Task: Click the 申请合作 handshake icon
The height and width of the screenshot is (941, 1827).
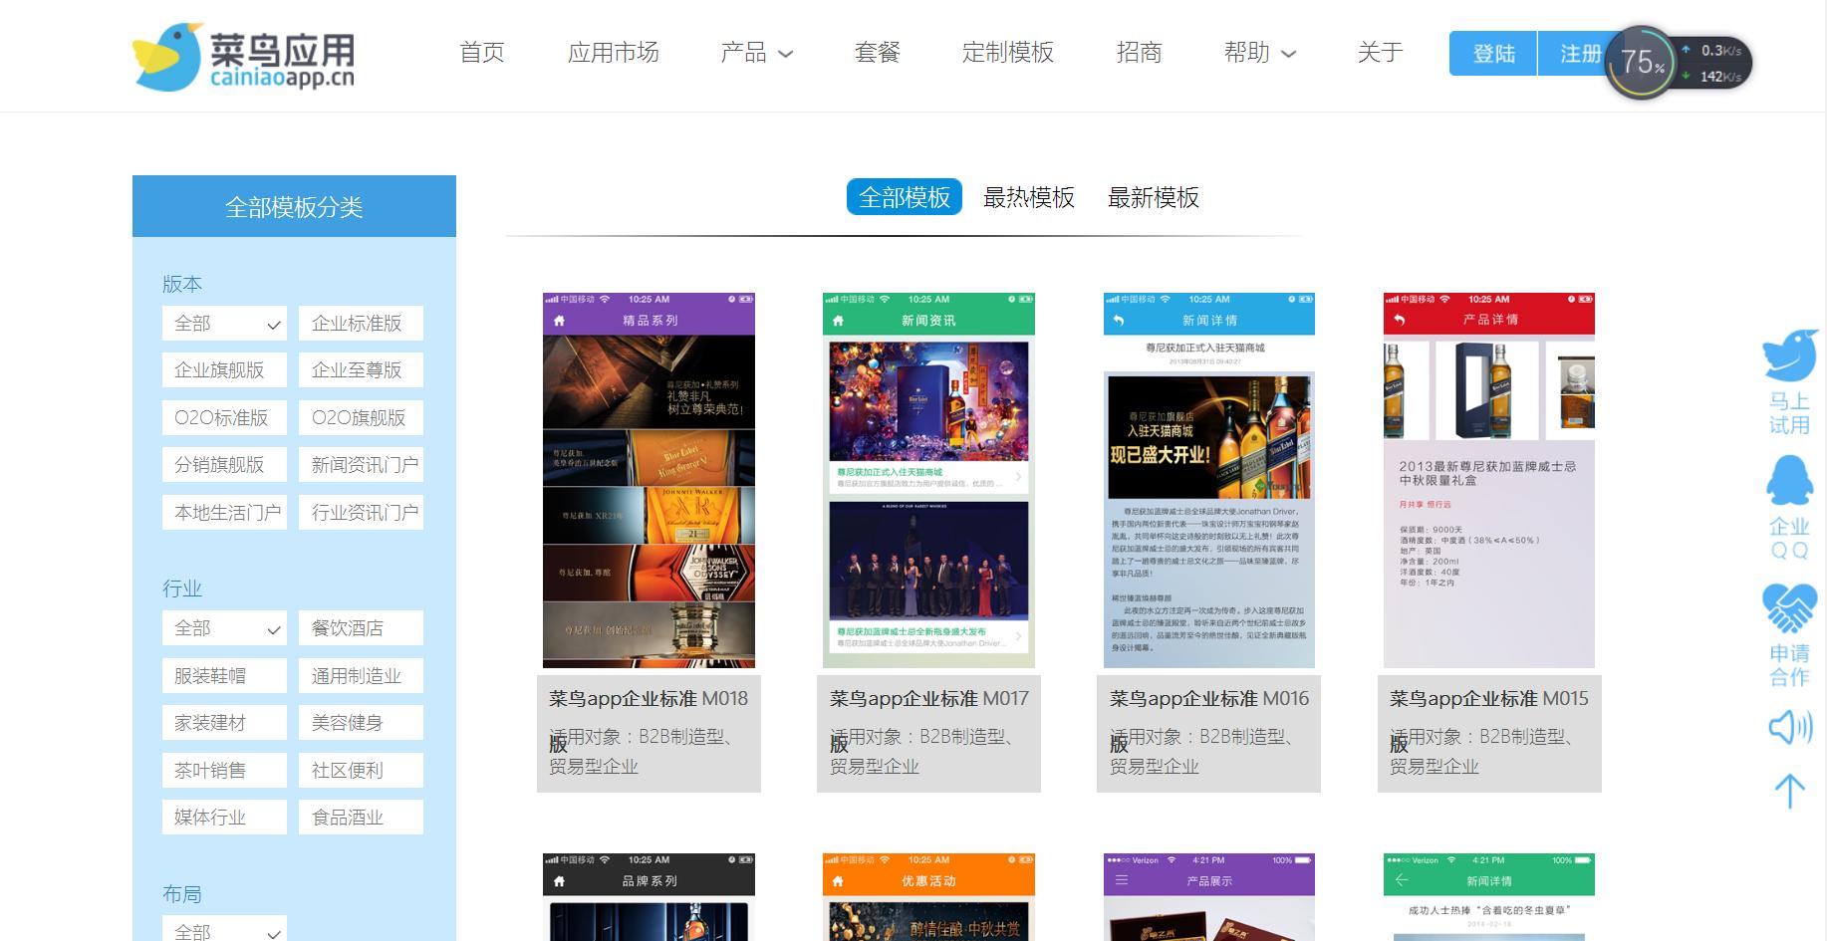Action: click(x=1789, y=607)
